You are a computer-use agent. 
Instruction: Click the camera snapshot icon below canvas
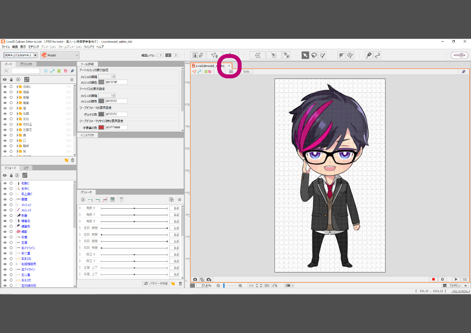pyautogui.click(x=195, y=279)
